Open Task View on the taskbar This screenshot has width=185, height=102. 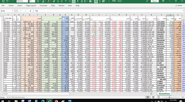pos(9,101)
